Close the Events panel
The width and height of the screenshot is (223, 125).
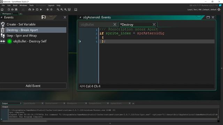(65, 17)
